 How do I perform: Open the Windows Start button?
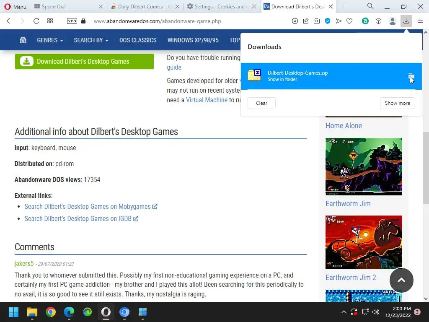point(13,312)
